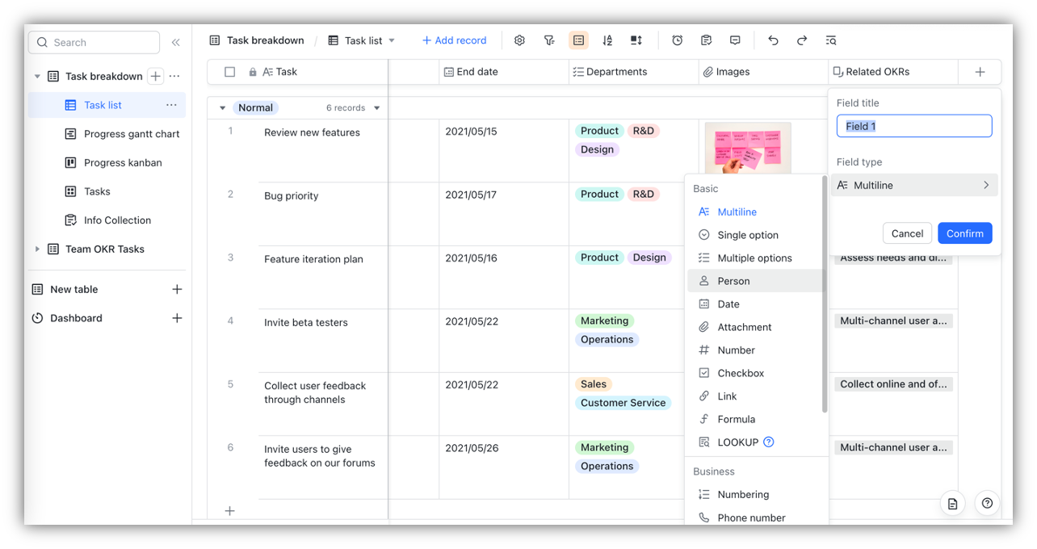Click the Undo icon in the toolbar

(772, 40)
